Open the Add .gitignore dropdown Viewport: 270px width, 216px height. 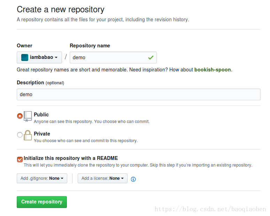tap(42, 178)
